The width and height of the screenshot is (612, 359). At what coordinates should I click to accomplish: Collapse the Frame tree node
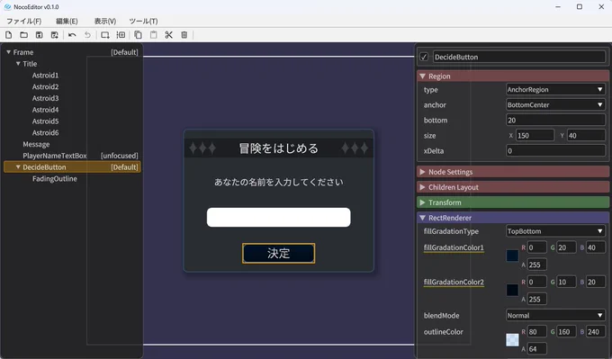pyautogui.click(x=8, y=52)
